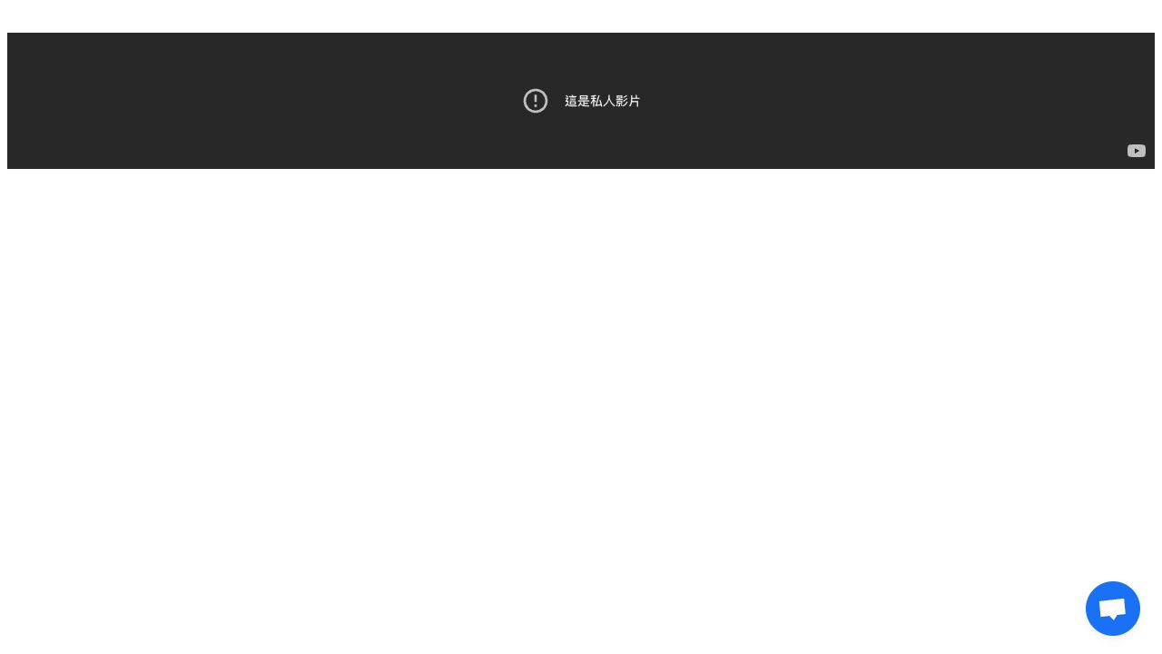The image size is (1162, 654).
Task: Select the YouTube watermark at the player's edge
Action: pyautogui.click(x=1137, y=151)
